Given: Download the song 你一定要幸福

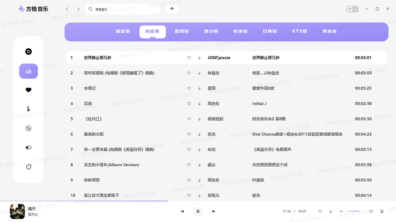Looking at the screenshot, I should [200, 150].
